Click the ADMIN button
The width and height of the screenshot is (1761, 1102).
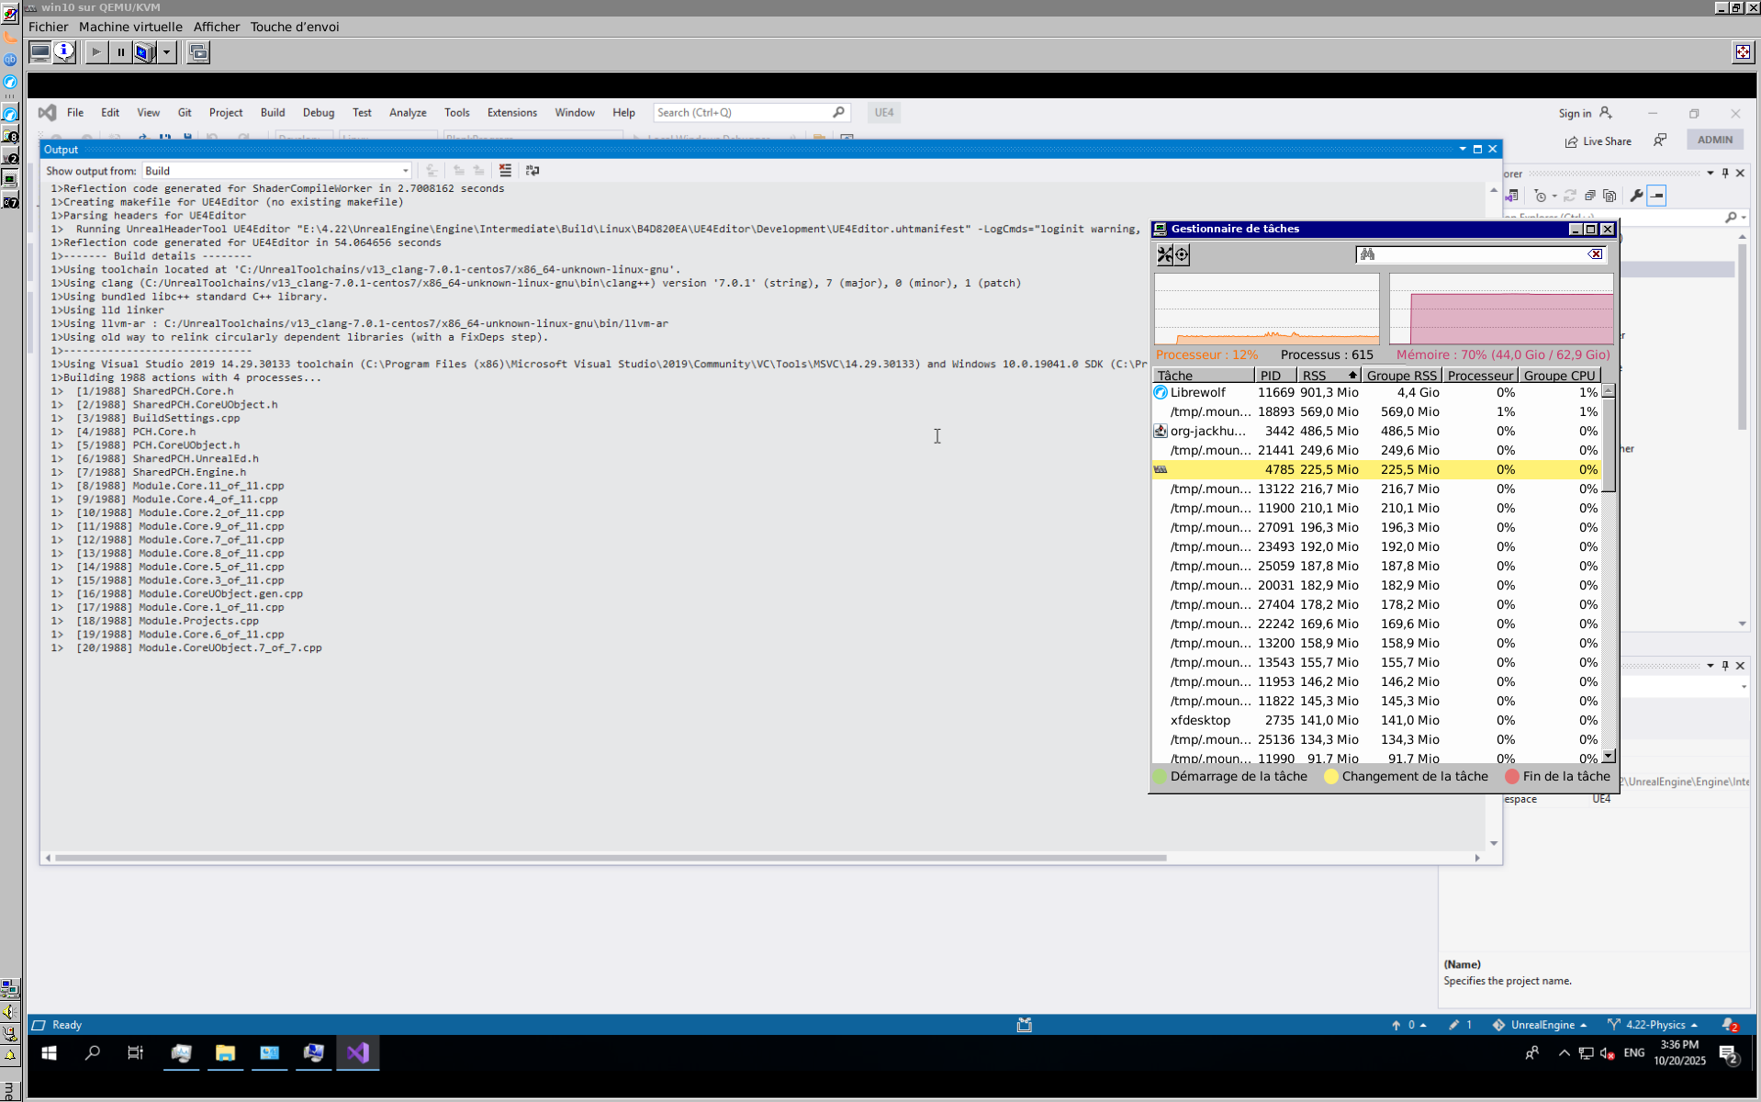1714,140
